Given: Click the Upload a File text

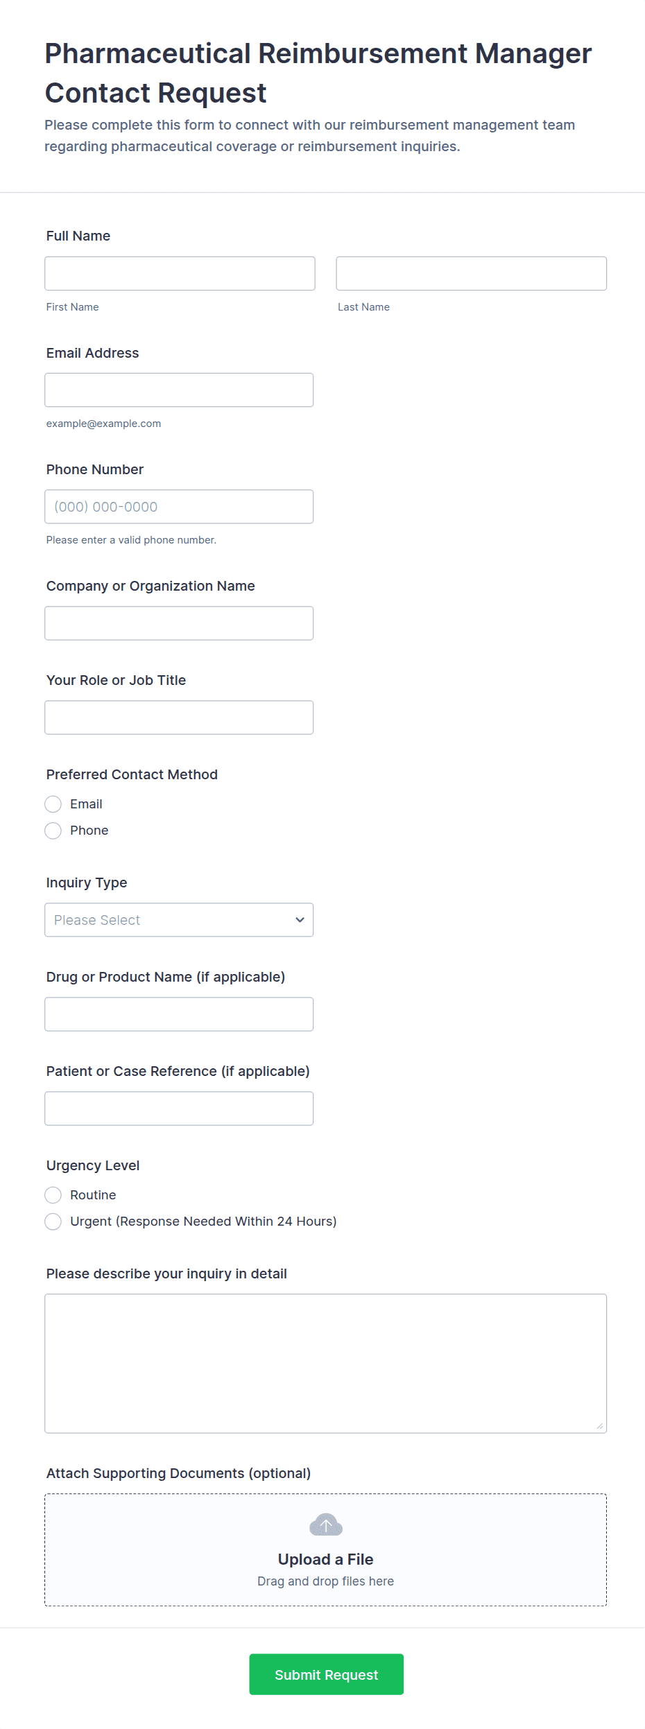Looking at the screenshot, I should coord(325,1559).
